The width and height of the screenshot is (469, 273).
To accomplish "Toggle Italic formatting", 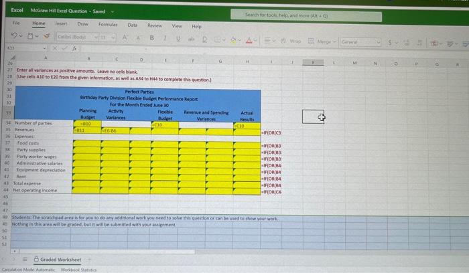I will pos(165,38).
